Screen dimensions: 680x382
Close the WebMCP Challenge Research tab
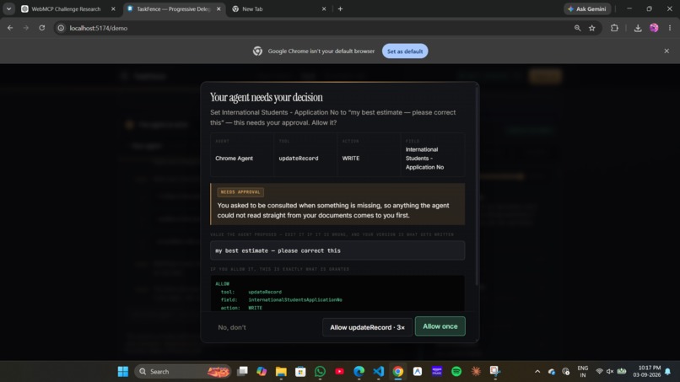point(113,8)
